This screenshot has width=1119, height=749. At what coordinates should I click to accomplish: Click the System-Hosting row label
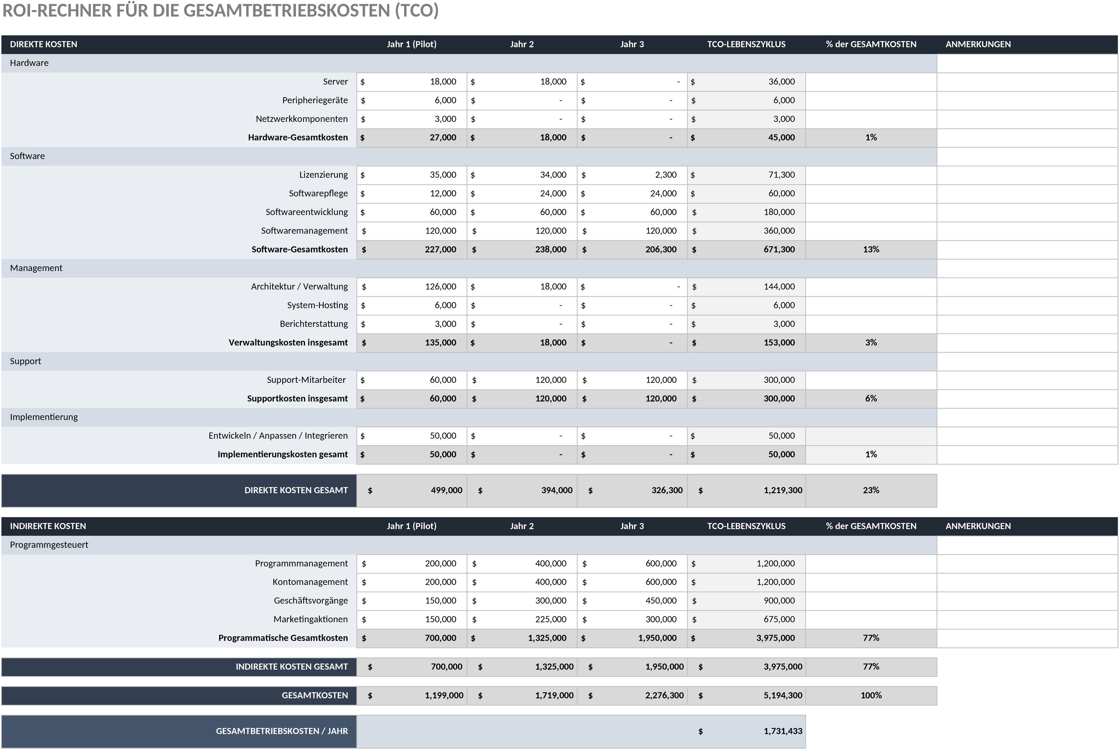(317, 305)
